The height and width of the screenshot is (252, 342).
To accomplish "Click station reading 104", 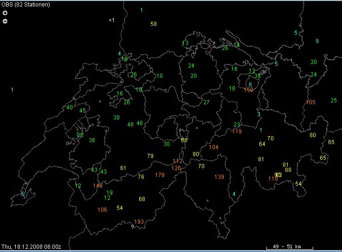I will [x=213, y=147].
